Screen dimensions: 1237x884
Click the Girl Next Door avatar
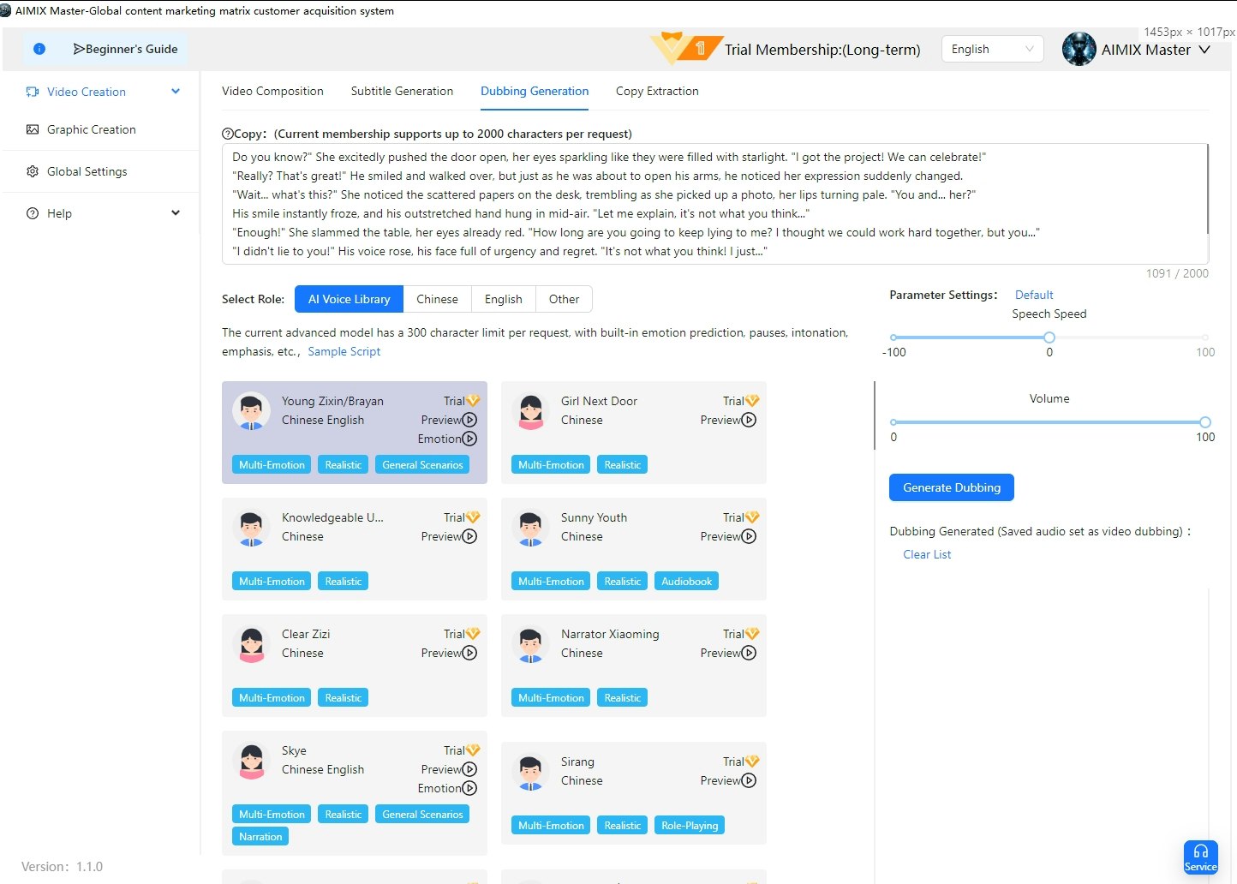click(x=530, y=411)
